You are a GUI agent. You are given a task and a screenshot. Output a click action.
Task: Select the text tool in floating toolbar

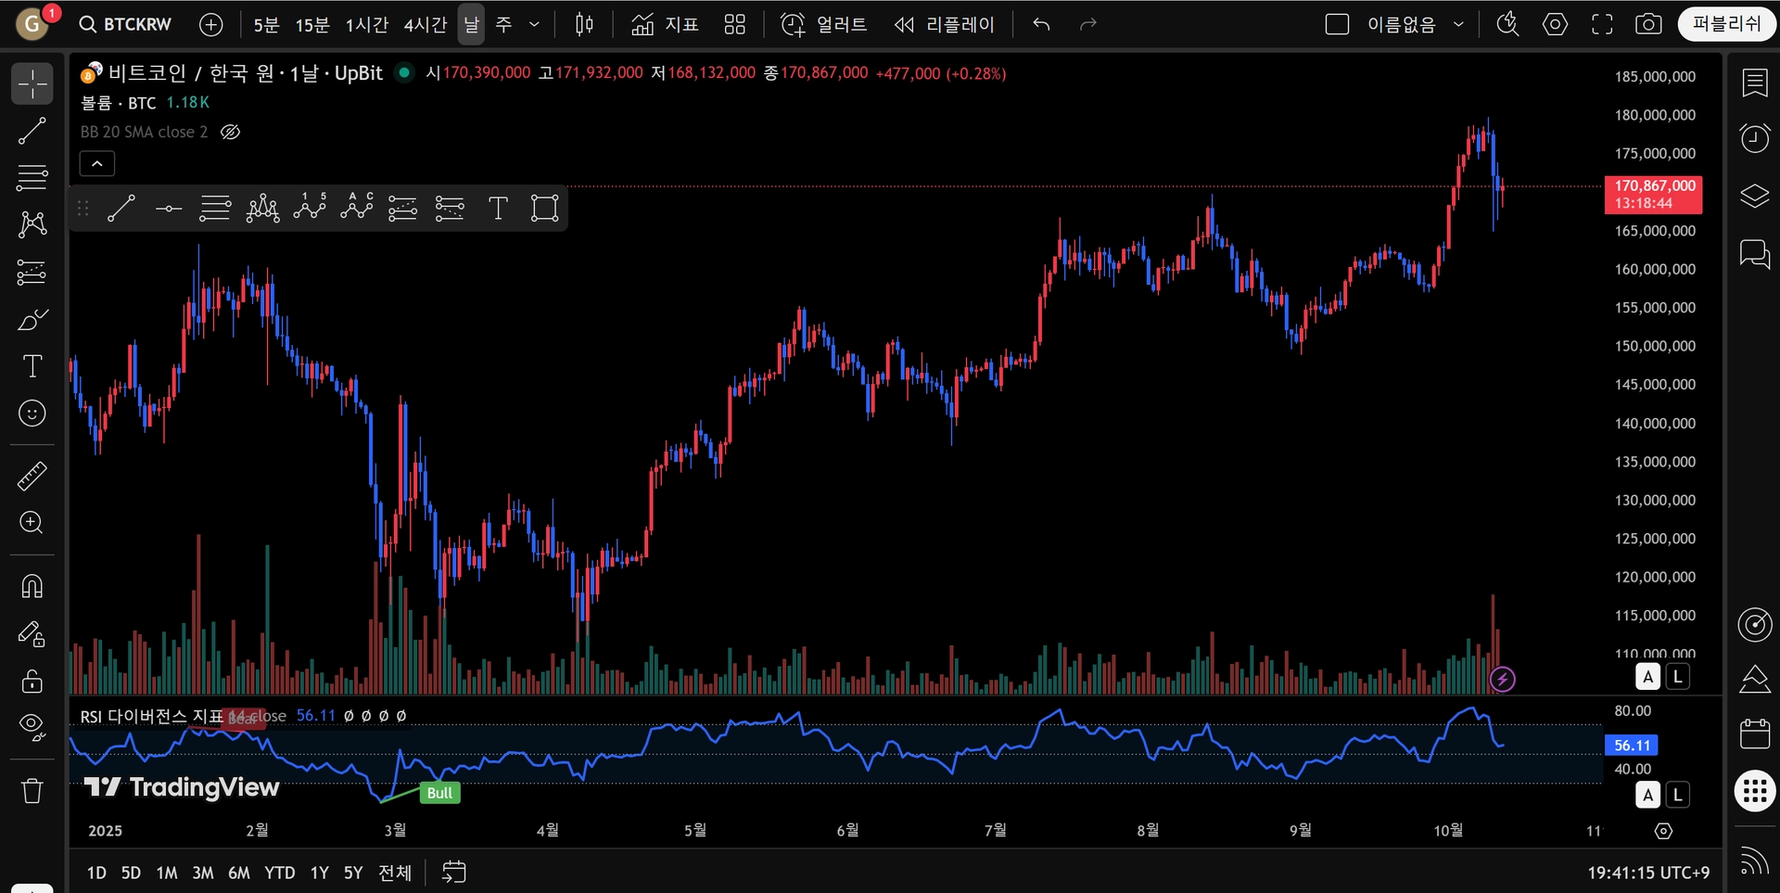tap(498, 209)
